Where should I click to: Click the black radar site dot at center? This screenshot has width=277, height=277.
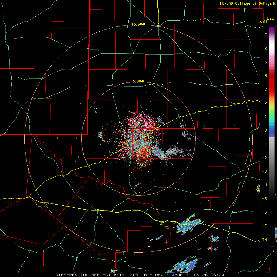point(138,138)
